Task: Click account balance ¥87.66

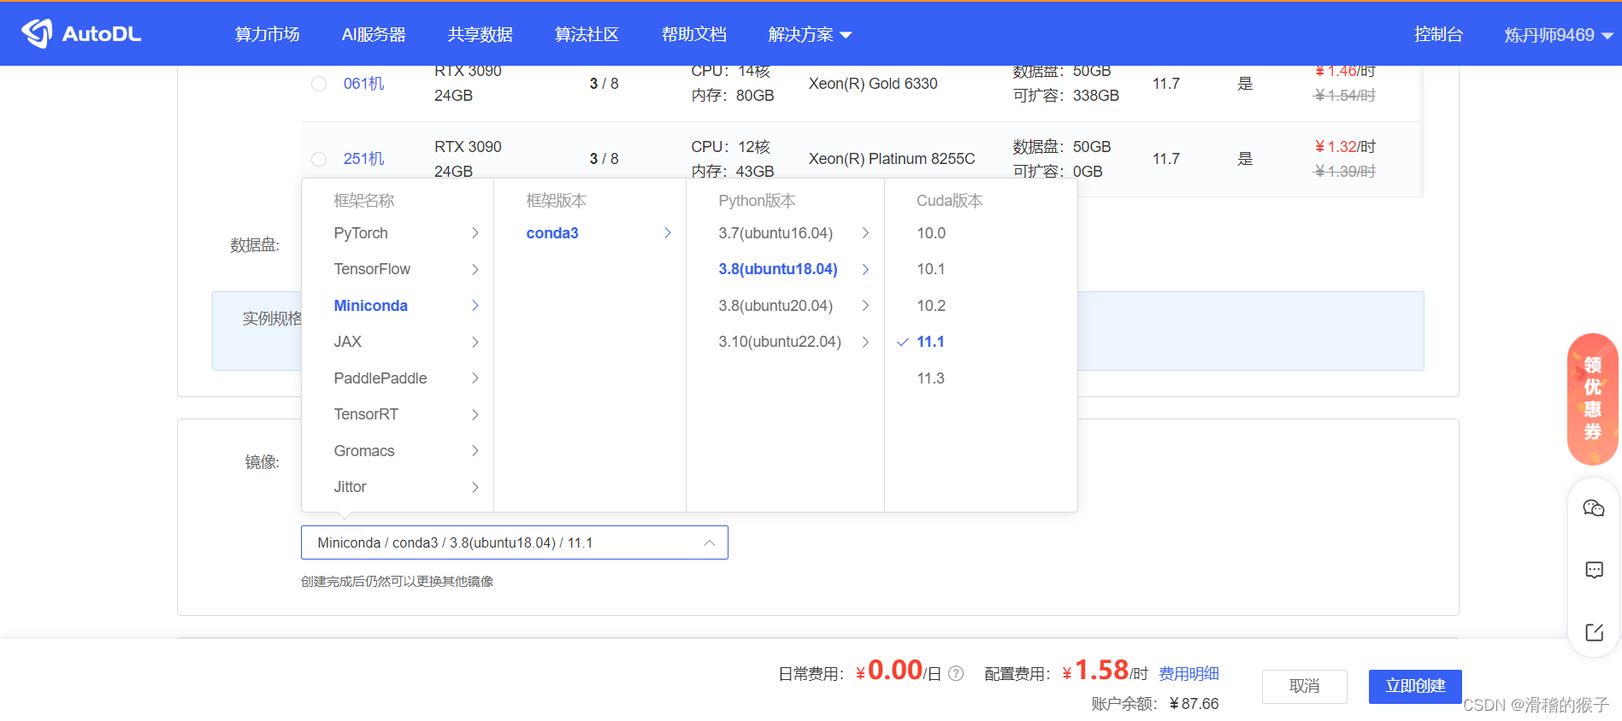Action: [1194, 704]
